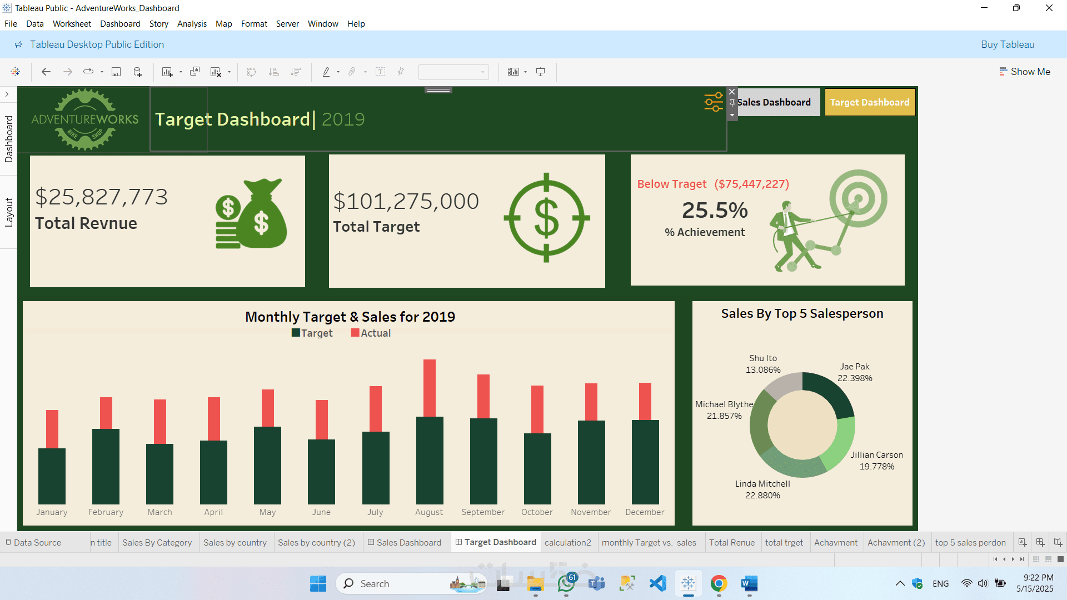Viewport: 1067px width, 600px height.
Task: Expand the collapsed side pane chevron
Action: coord(7,94)
